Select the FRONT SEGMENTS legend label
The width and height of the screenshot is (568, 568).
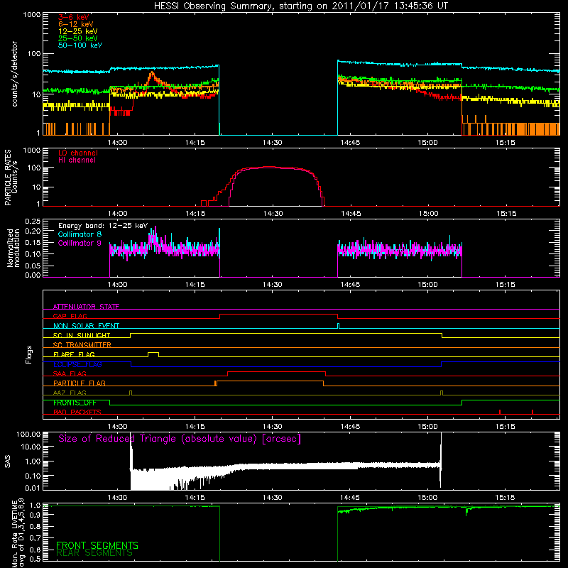(97, 545)
